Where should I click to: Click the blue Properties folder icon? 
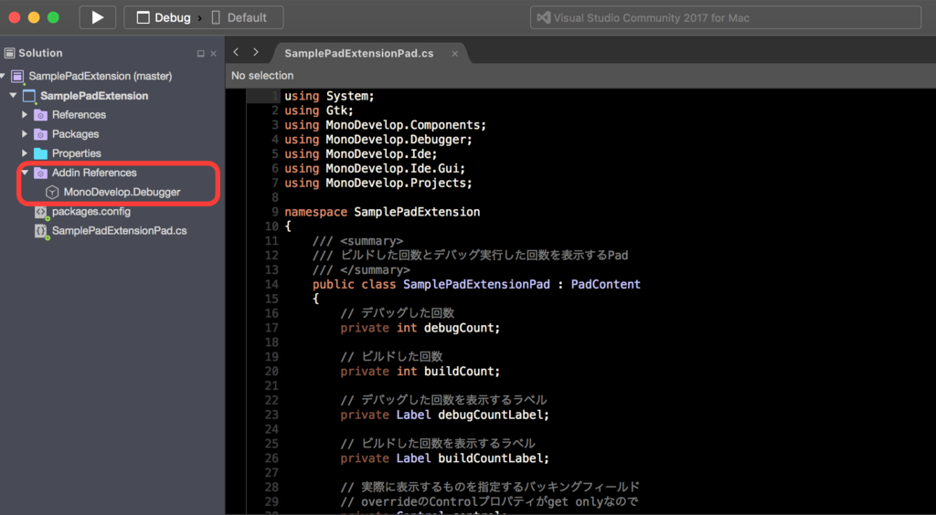(40, 153)
